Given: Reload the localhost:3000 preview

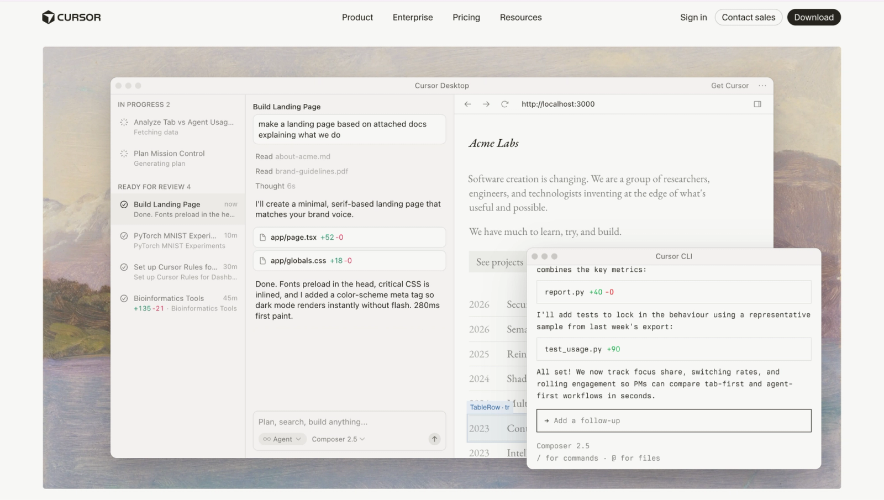Looking at the screenshot, I should pos(504,104).
